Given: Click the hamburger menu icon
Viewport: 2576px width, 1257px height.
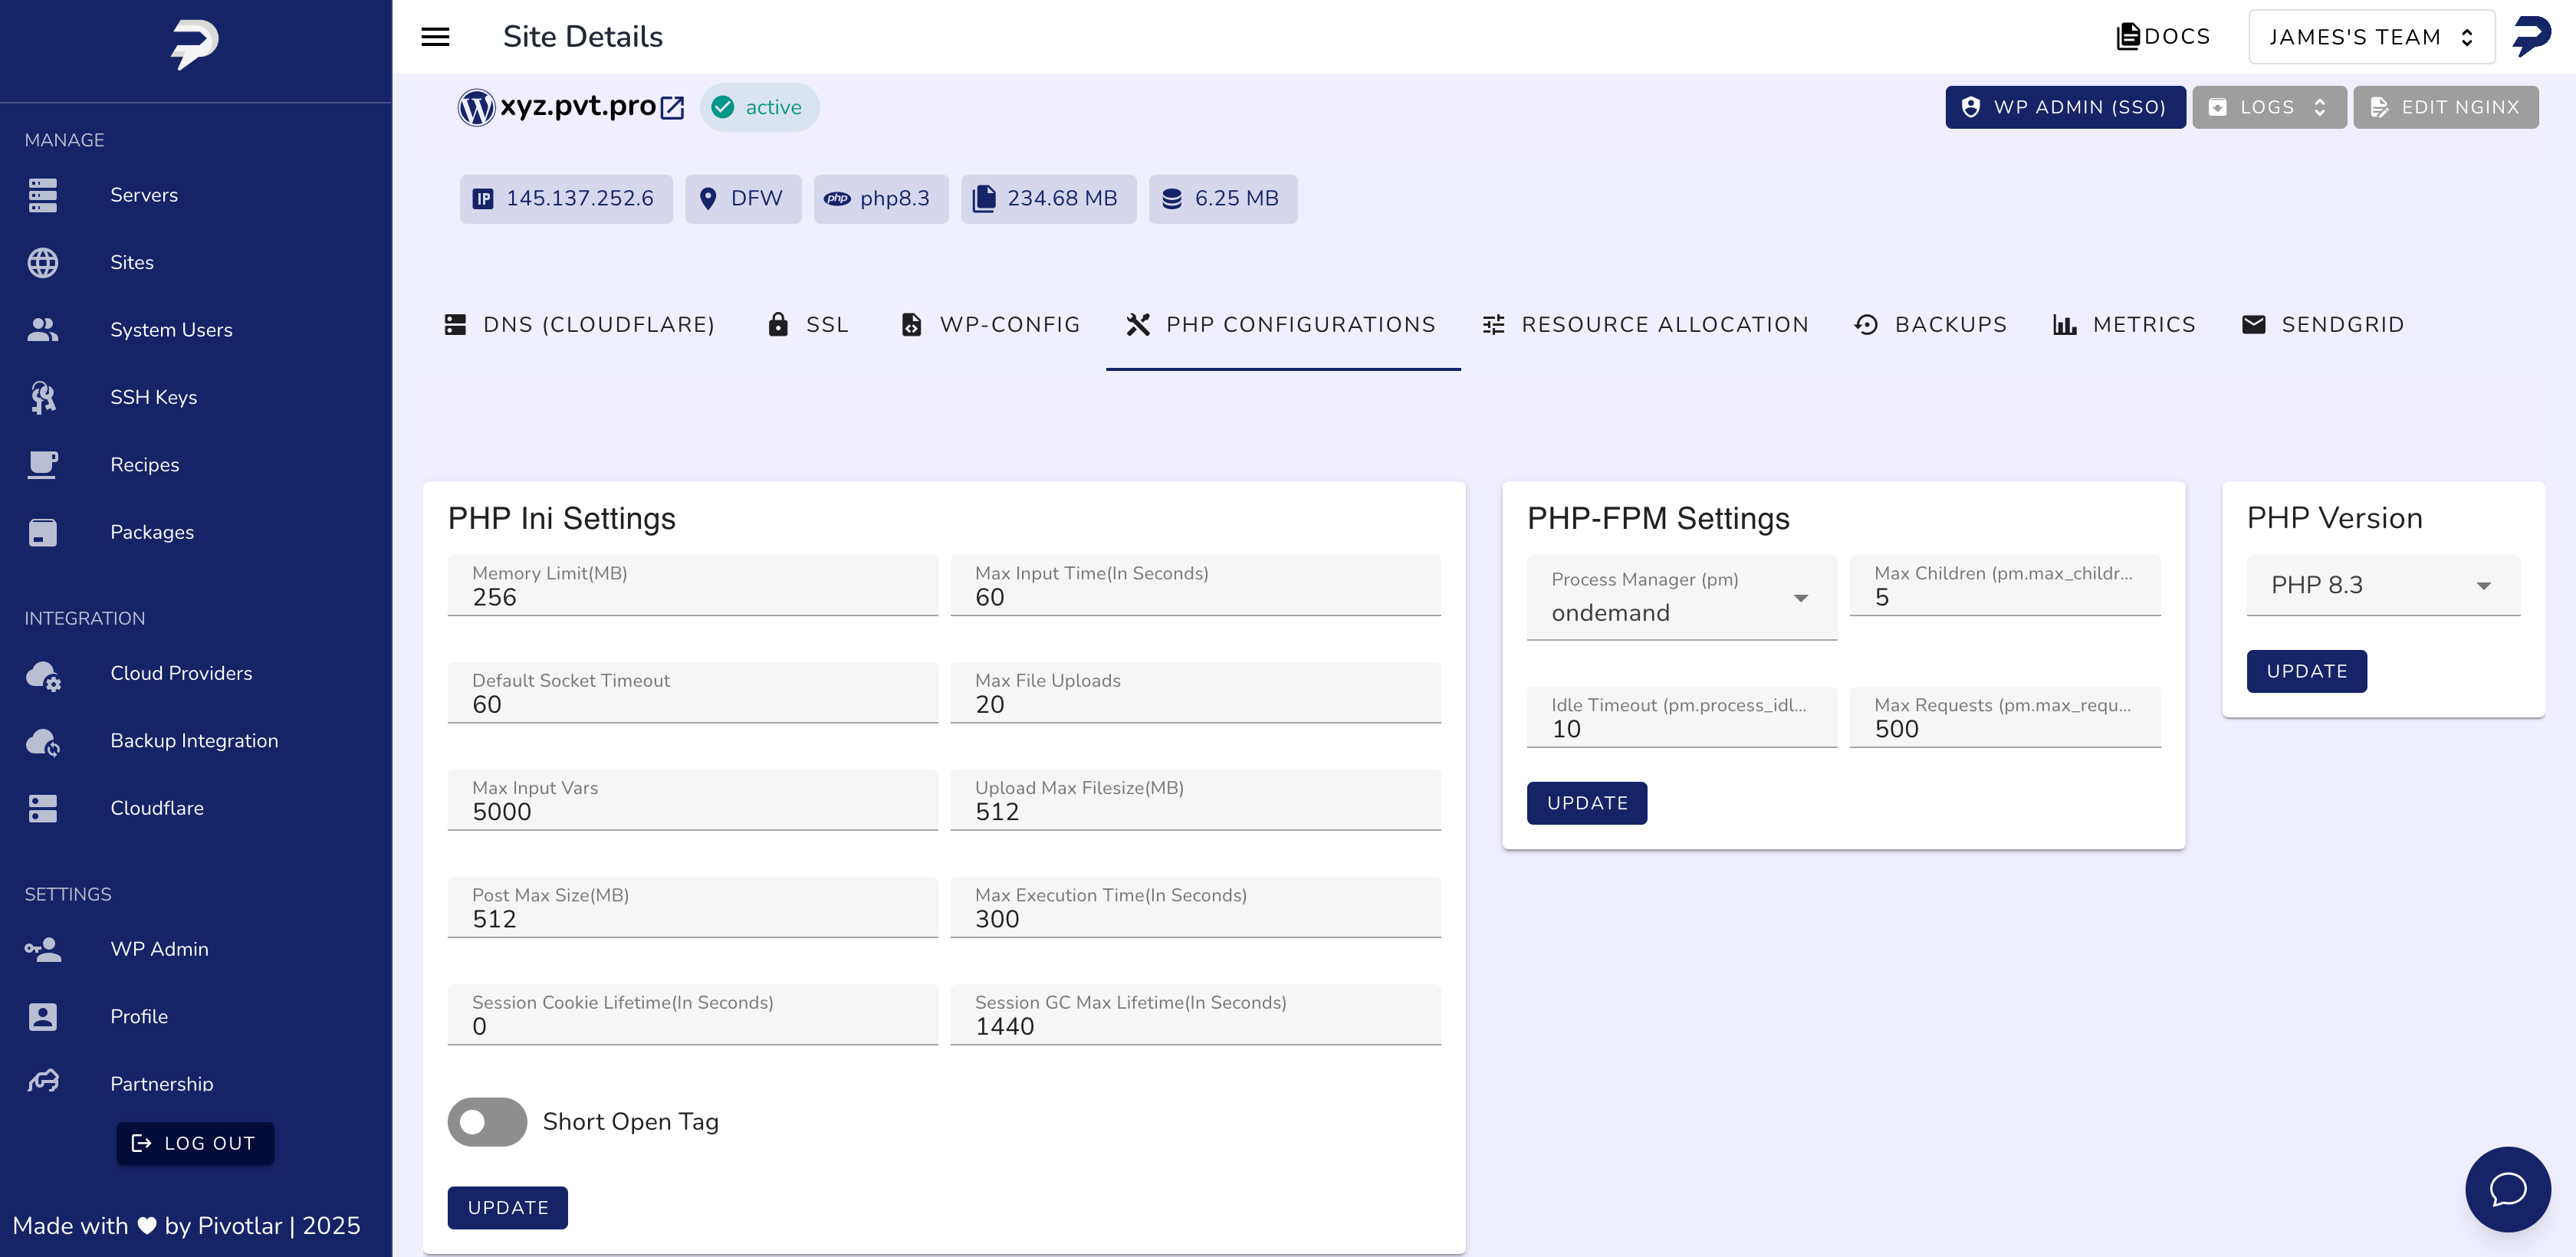Looking at the screenshot, I should (x=435, y=37).
